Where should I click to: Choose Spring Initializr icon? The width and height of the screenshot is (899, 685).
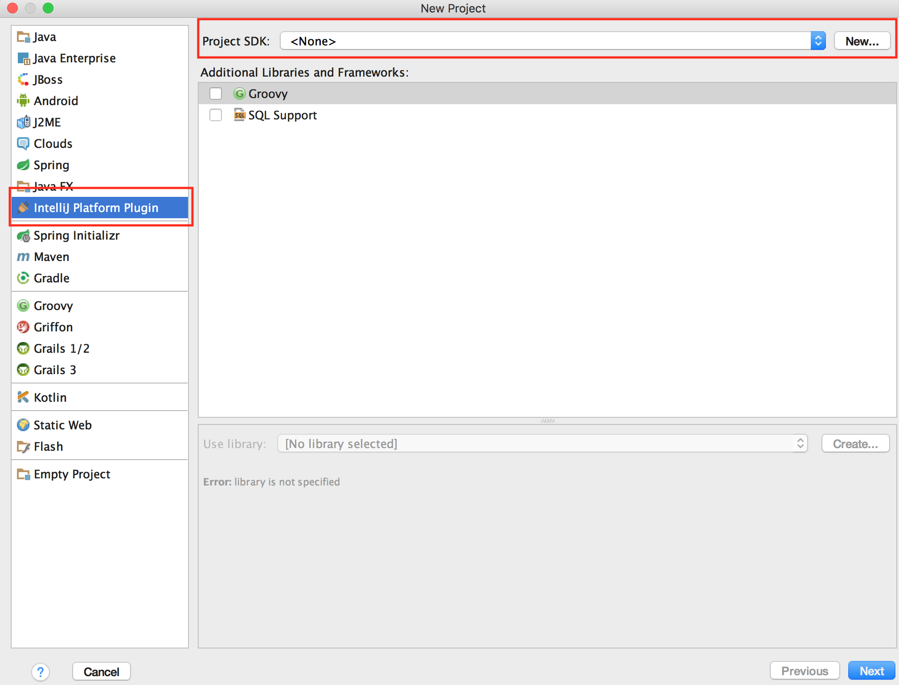pos(23,236)
